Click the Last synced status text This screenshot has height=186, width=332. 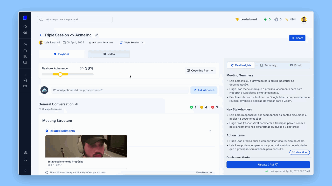(x=289, y=171)
